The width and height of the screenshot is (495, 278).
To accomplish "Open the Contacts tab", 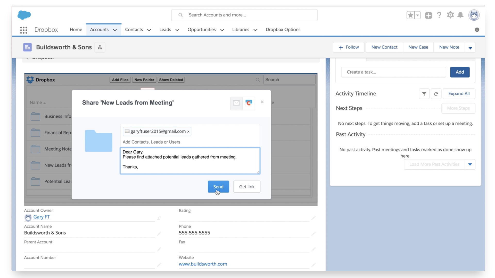I will 134,30.
